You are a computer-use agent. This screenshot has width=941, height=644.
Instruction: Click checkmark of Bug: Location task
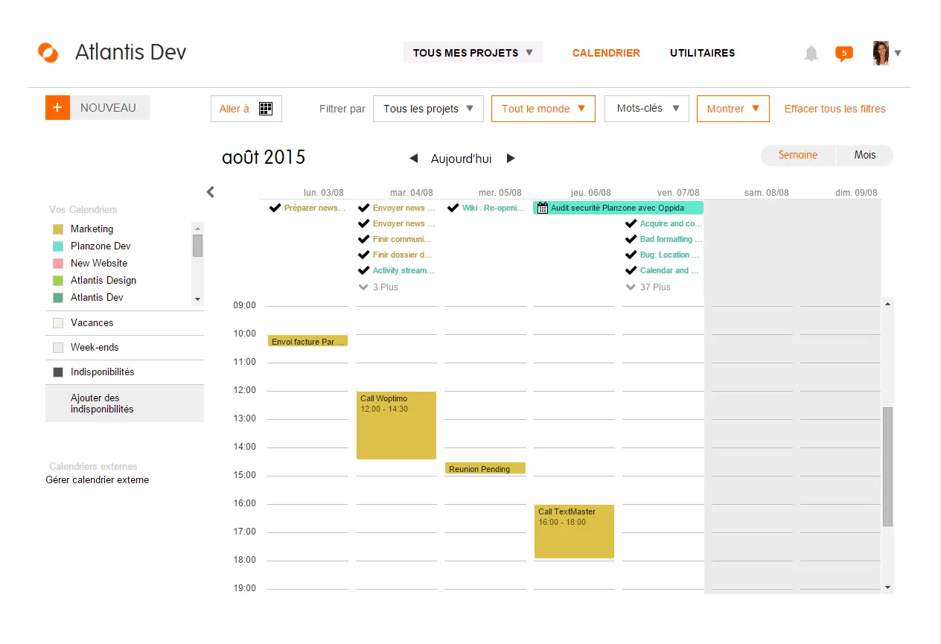(631, 255)
